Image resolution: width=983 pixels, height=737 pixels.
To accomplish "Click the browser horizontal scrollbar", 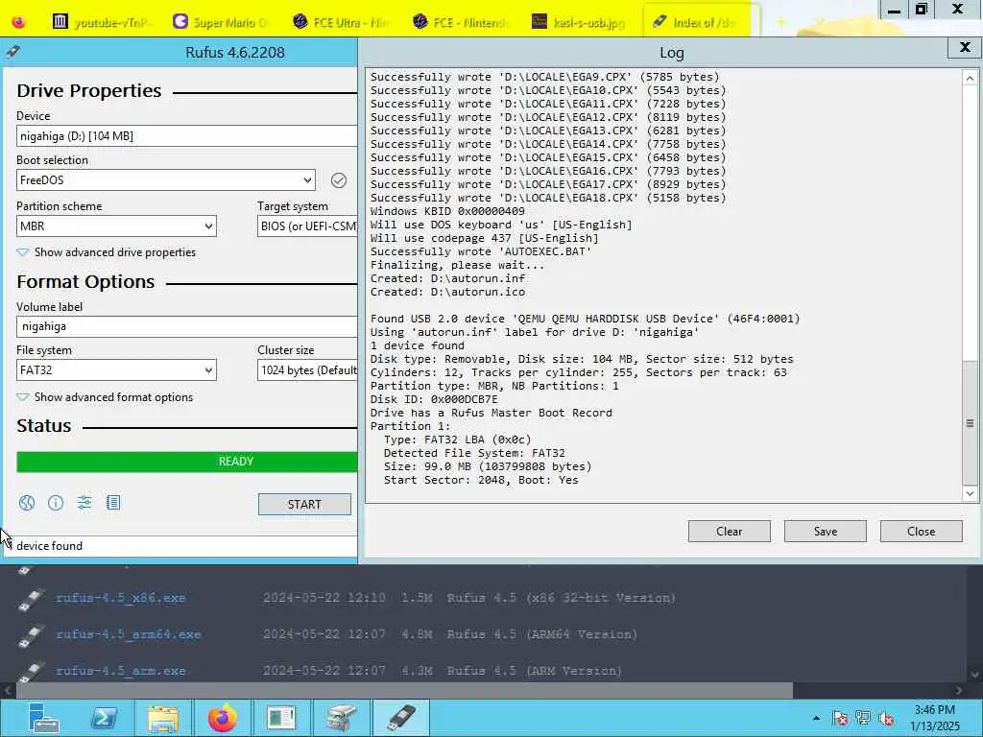I will 404,690.
